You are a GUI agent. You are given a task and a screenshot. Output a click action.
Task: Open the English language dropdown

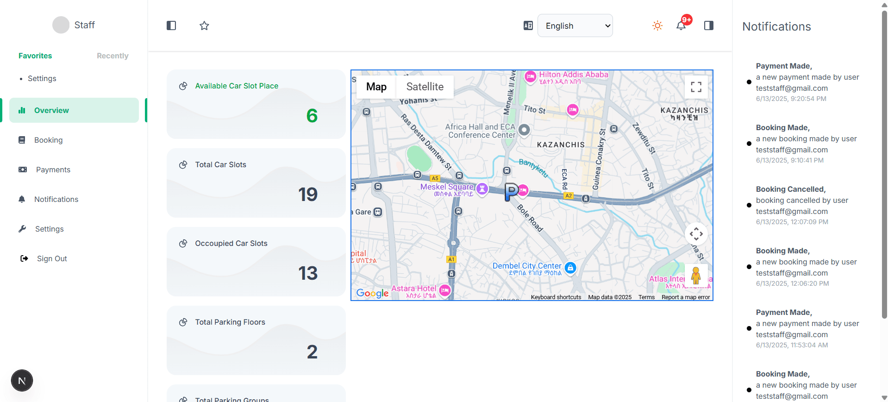pos(575,26)
